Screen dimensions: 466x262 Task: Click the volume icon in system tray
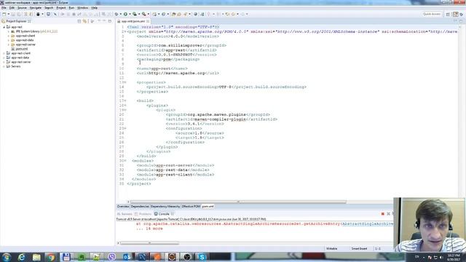tap(441, 257)
